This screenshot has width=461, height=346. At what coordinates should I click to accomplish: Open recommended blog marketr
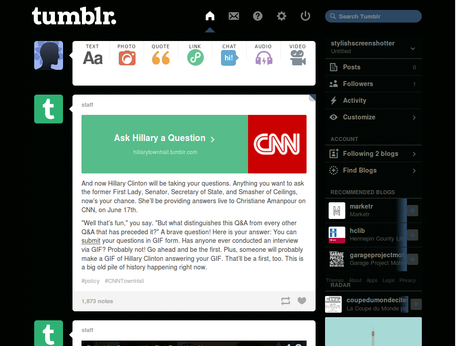[x=362, y=206]
